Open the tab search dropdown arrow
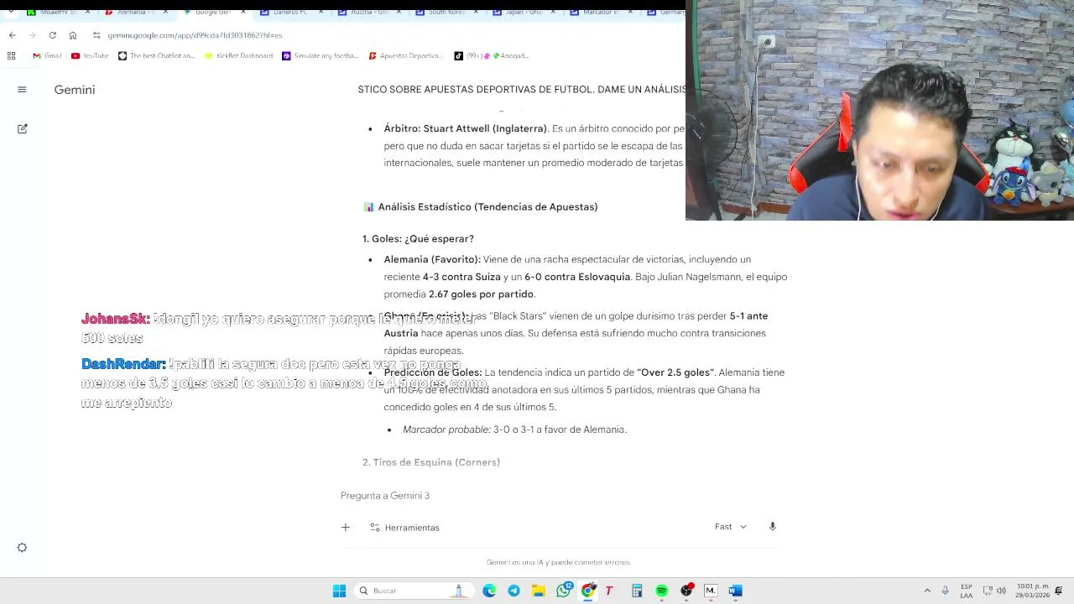 point(9,13)
